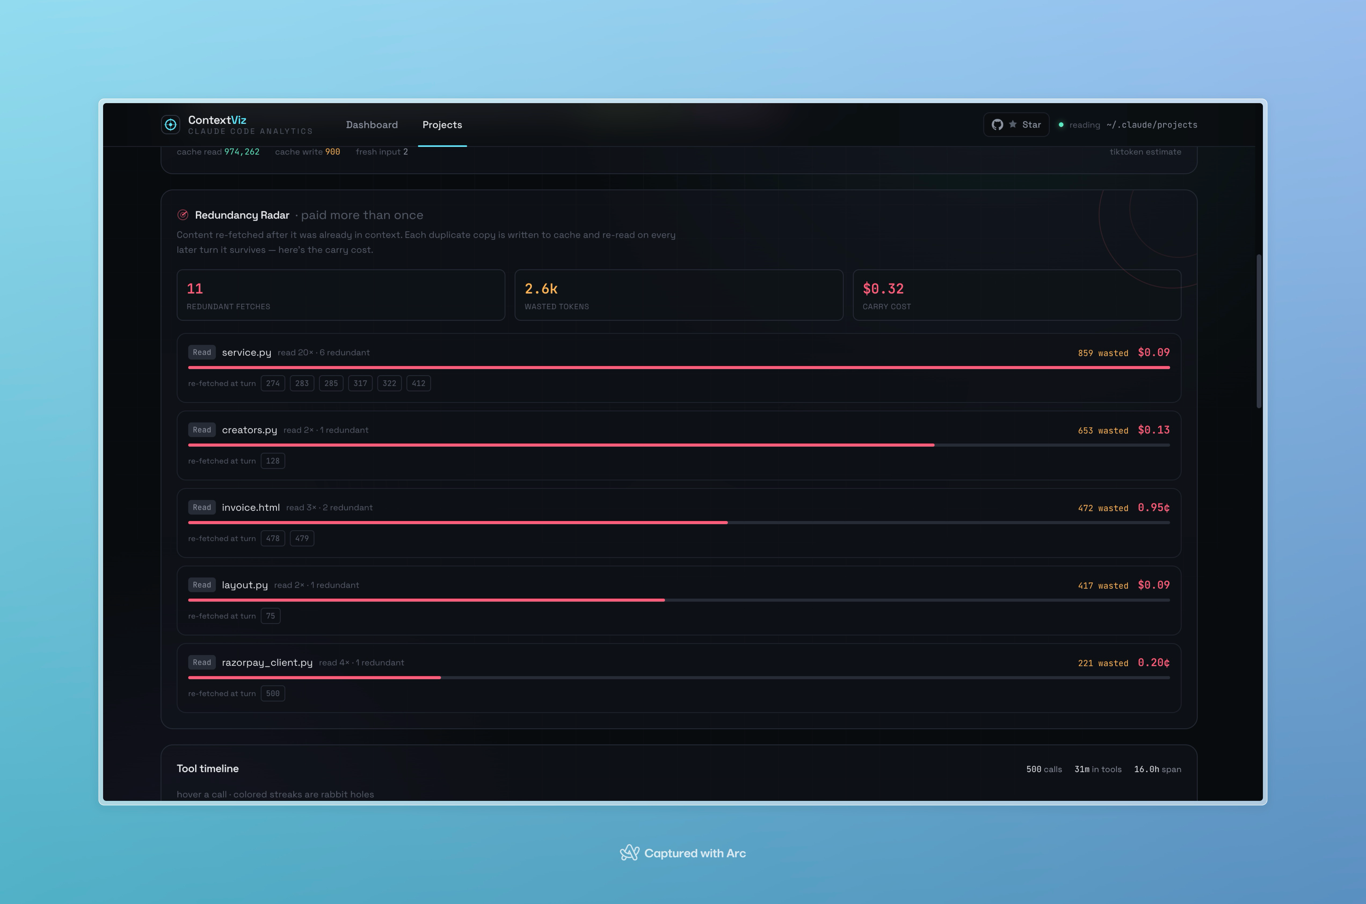Viewport: 1366px width, 904px height.
Task: Click the Read badge for invoice.html
Action: (x=202, y=507)
